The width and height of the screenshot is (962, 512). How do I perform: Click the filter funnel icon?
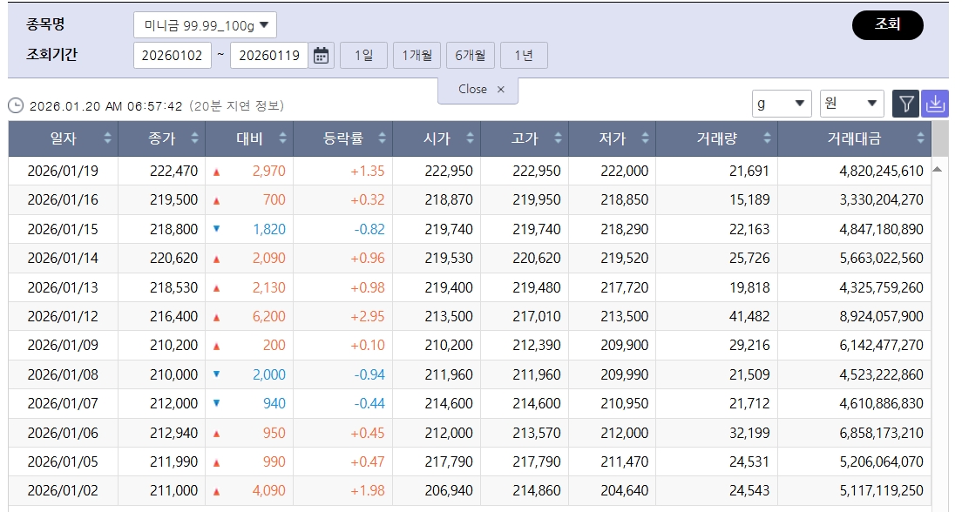[x=906, y=104]
